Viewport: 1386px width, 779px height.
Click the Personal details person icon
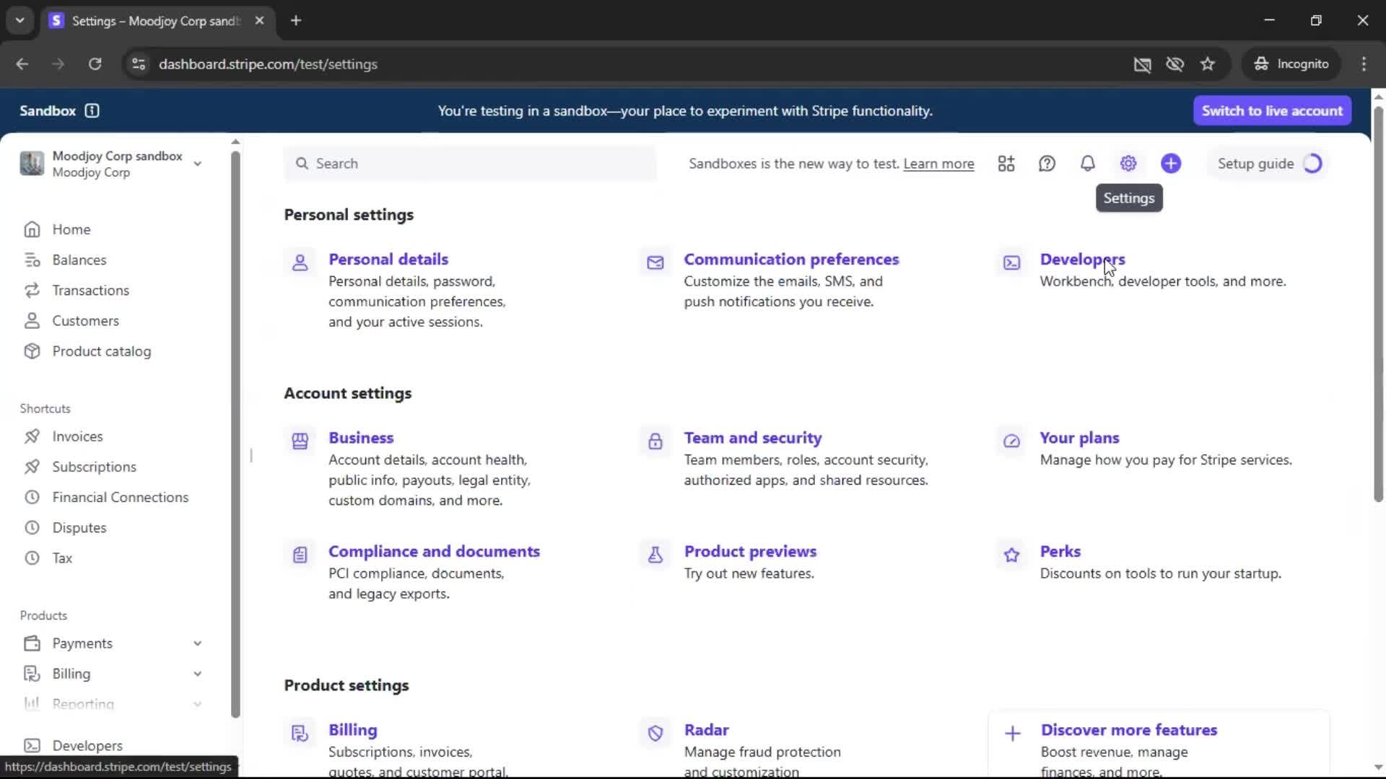tap(300, 262)
